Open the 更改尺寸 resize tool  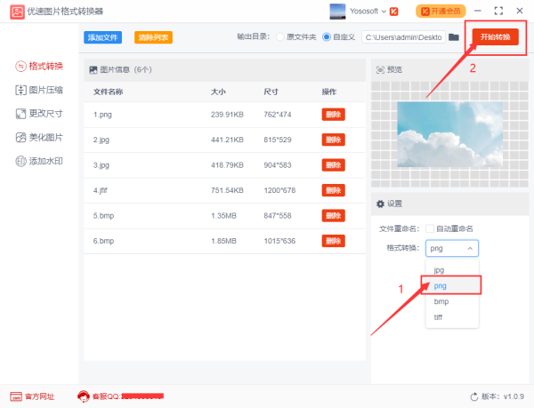coord(39,113)
